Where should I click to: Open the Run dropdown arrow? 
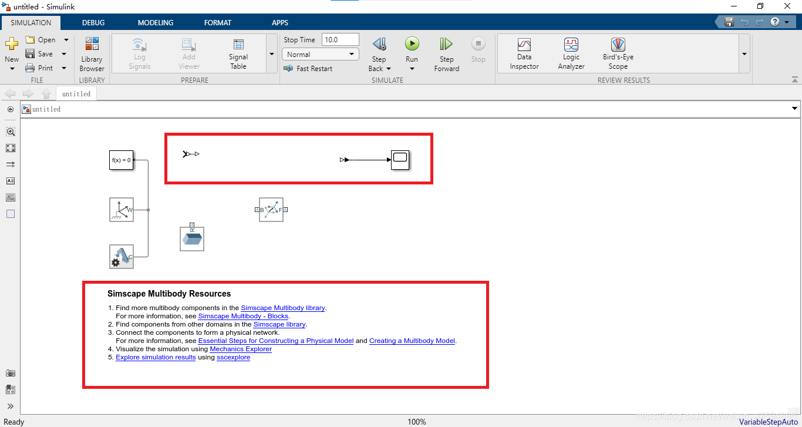coord(412,69)
